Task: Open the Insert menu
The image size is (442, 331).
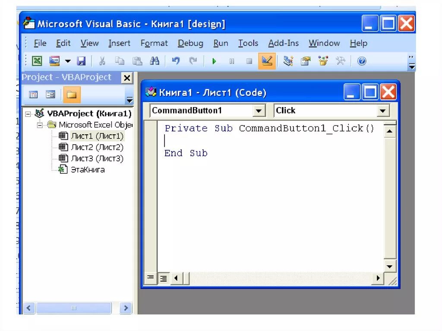Action: click(119, 43)
